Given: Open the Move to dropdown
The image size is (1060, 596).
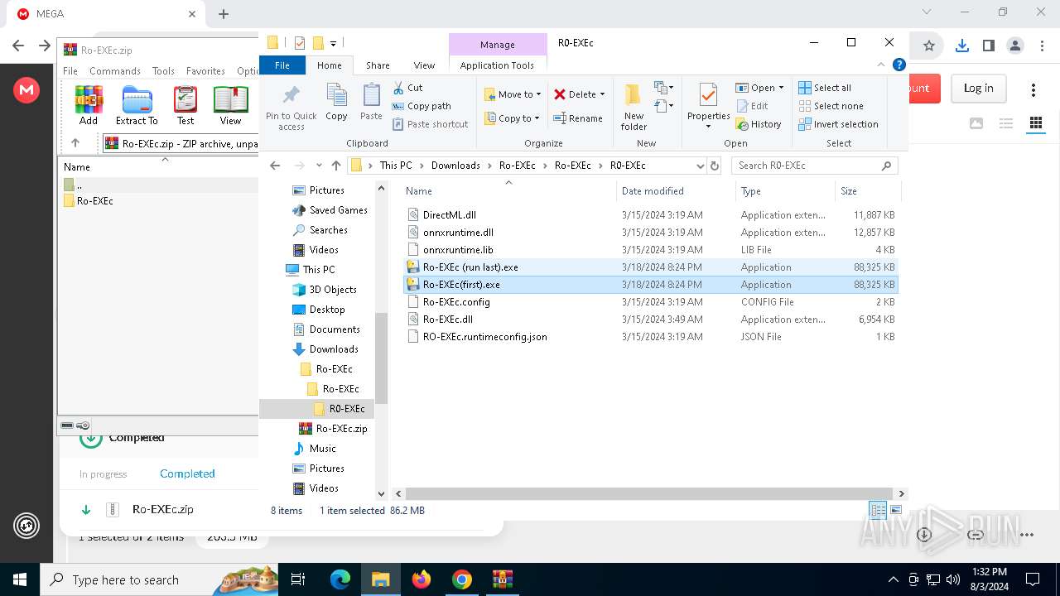Looking at the screenshot, I should (513, 94).
